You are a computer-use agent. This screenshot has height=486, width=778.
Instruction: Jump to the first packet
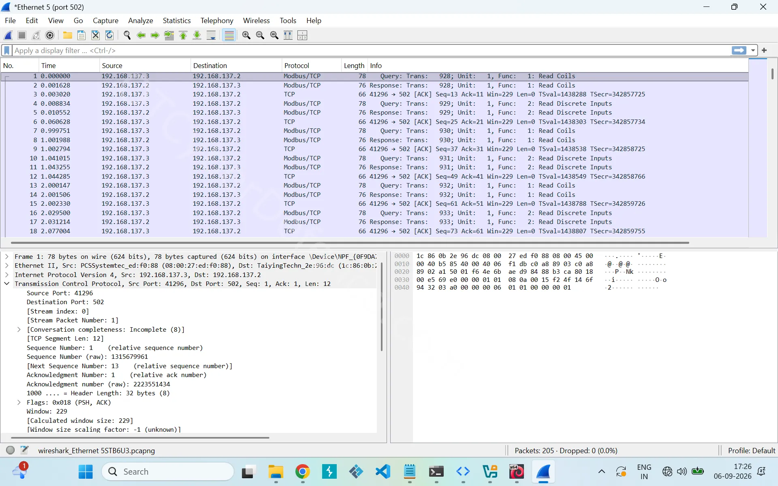[183, 35]
